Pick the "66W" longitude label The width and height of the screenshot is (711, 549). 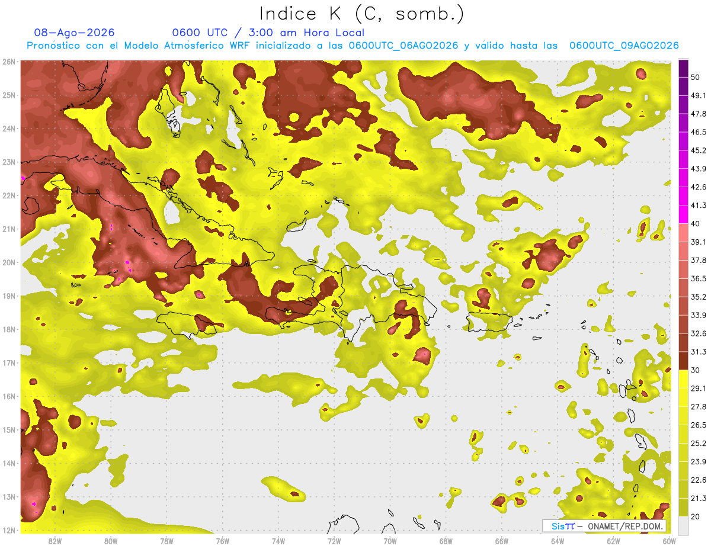[x=502, y=541]
